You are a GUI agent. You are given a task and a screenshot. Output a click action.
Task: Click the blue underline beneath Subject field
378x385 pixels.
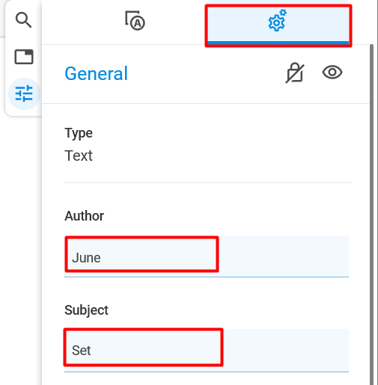pyautogui.click(x=207, y=372)
